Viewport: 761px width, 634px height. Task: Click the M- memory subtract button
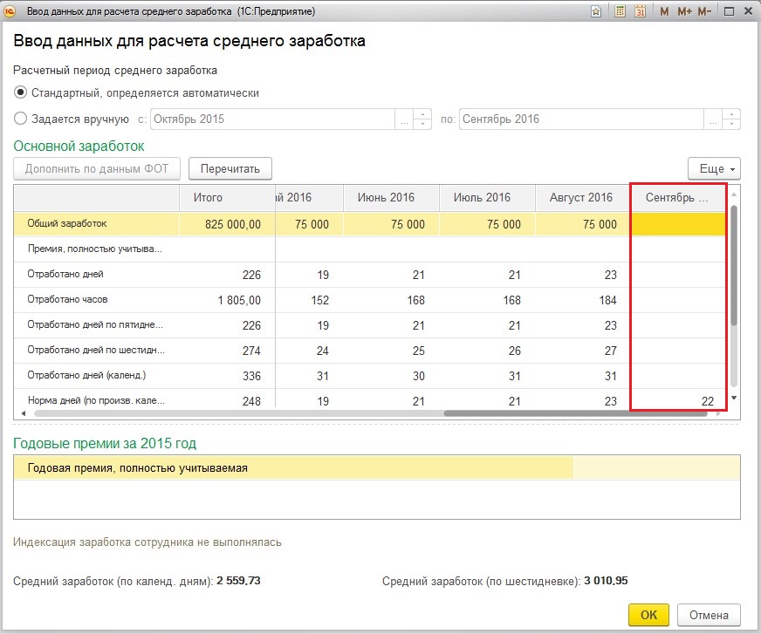click(704, 11)
